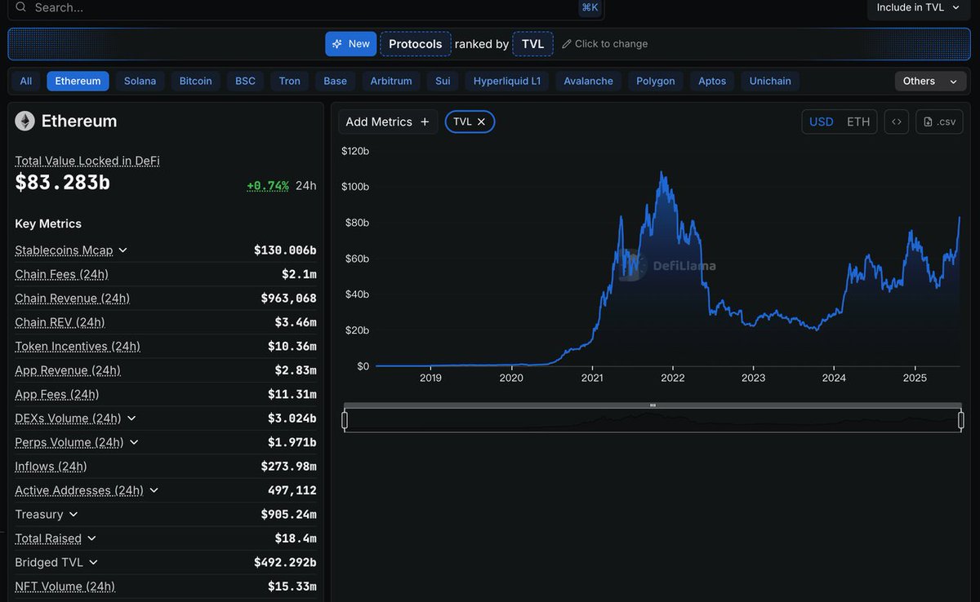Click the App Fees (24h) label
The width and height of the screenshot is (980, 602).
[57, 394]
